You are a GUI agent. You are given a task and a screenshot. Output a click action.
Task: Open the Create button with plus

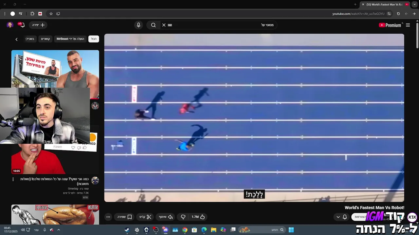click(38, 25)
